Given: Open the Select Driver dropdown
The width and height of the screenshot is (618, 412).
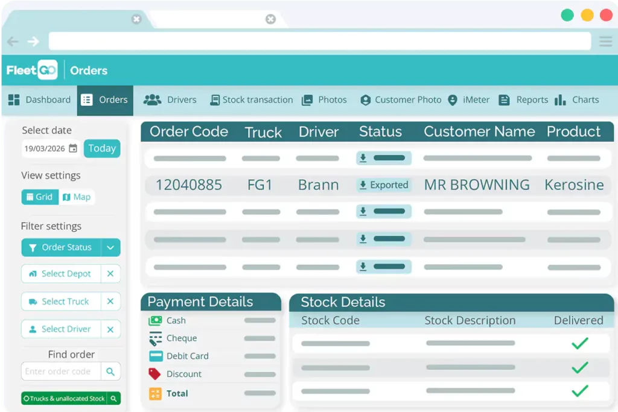Looking at the screenshot, I should coord(61,329).
